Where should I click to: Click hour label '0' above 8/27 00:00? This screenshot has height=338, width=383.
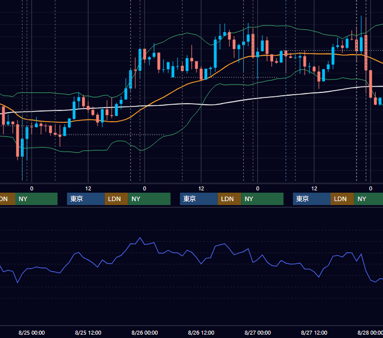click(x=258, y=189)
